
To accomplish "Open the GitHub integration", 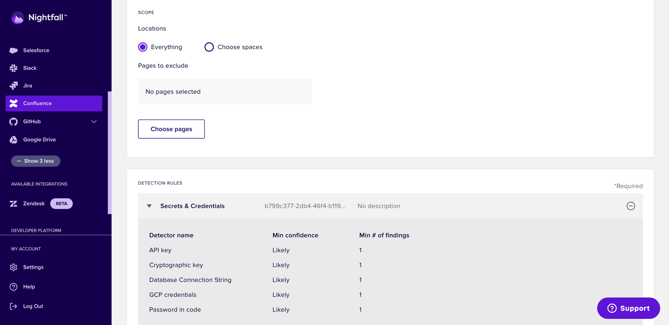I will click(x=32, y=122).
